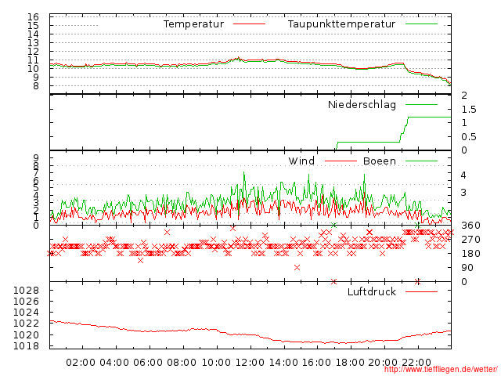This screenshot has width=501, height=376.
Task: Click the green Taupunkttemperatur legend line
Action: tap(421, 24)
